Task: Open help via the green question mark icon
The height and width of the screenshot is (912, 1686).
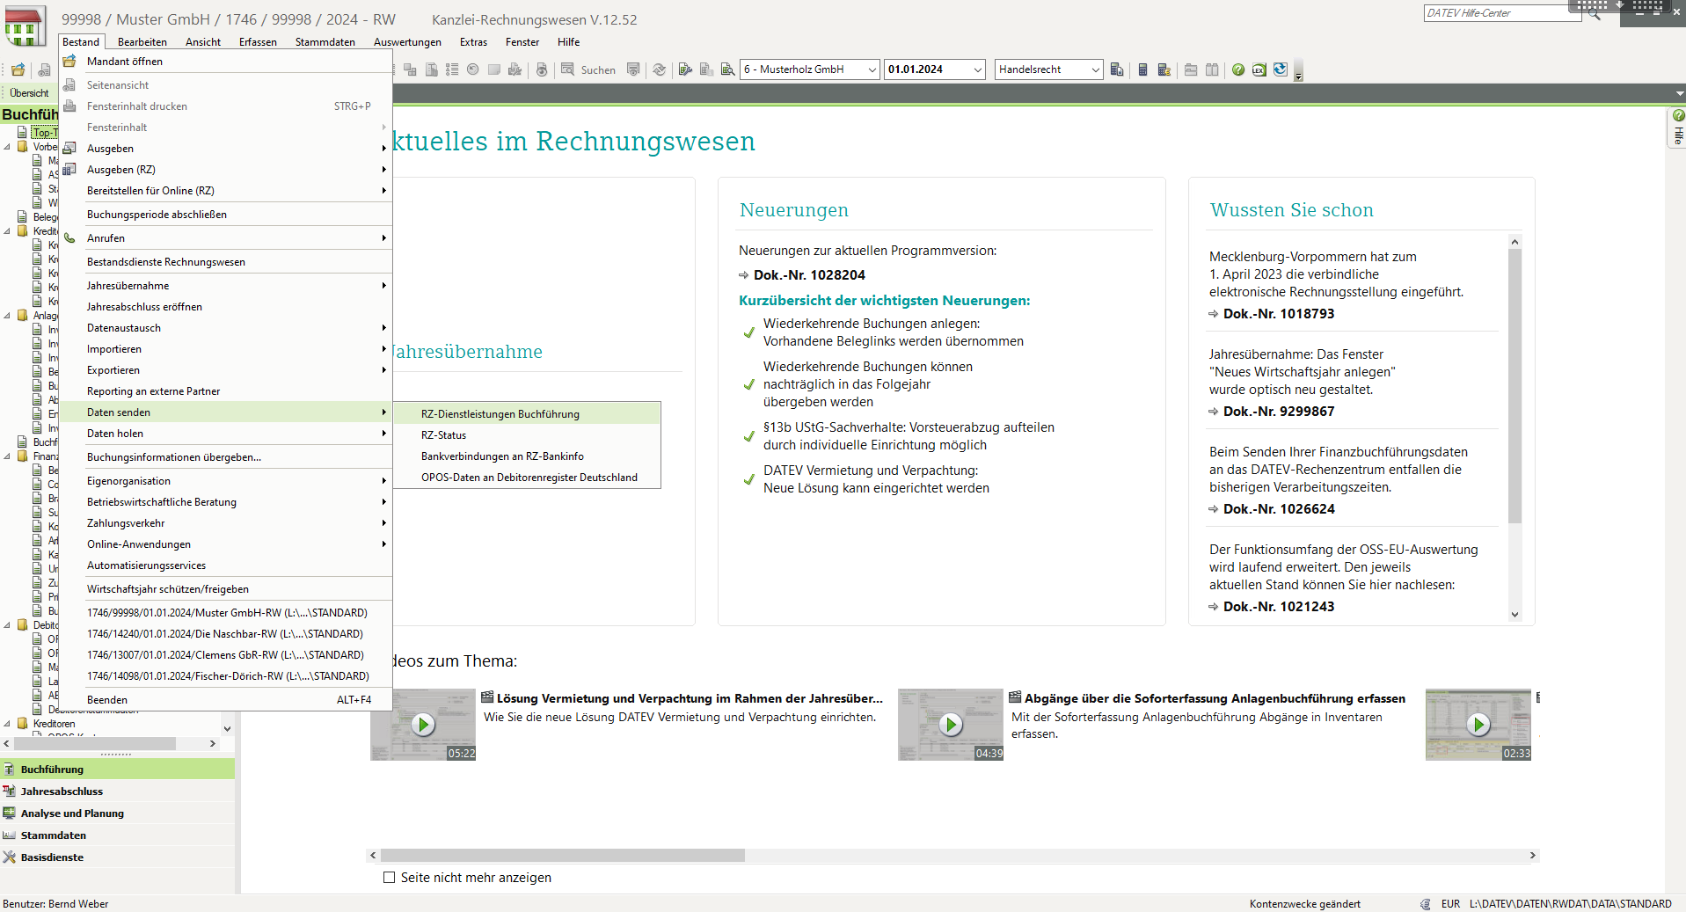Action: (x=1238, y=69)
